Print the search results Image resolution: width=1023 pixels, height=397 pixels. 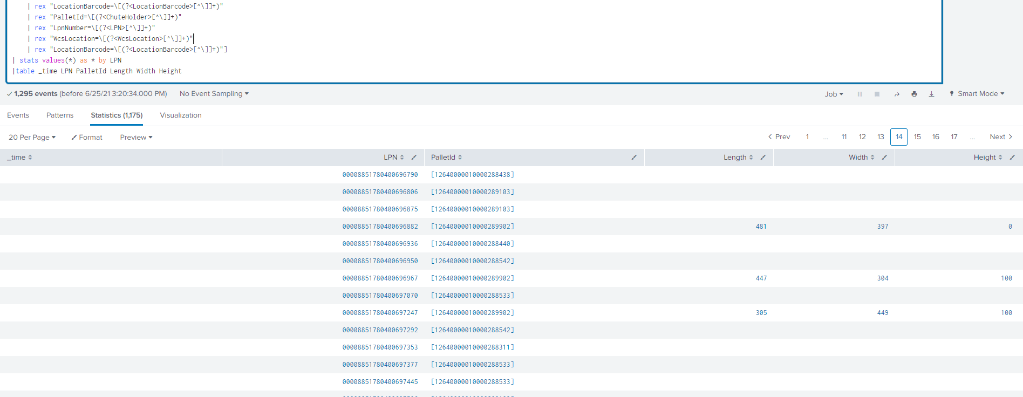[x=914, y=94]
